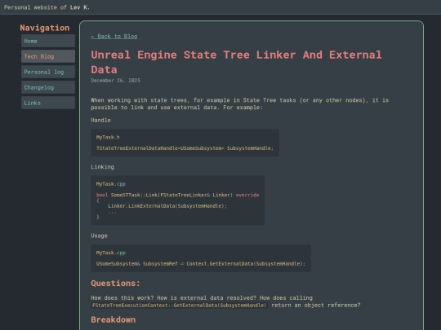Click the Back to Blog link

click(114, 36)
